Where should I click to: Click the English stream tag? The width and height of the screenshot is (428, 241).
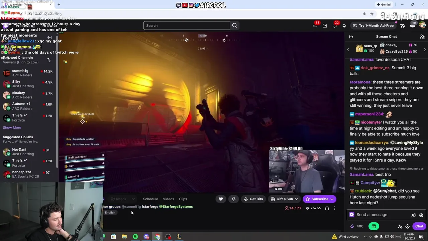pyautogui.click(x=110, y=213)
